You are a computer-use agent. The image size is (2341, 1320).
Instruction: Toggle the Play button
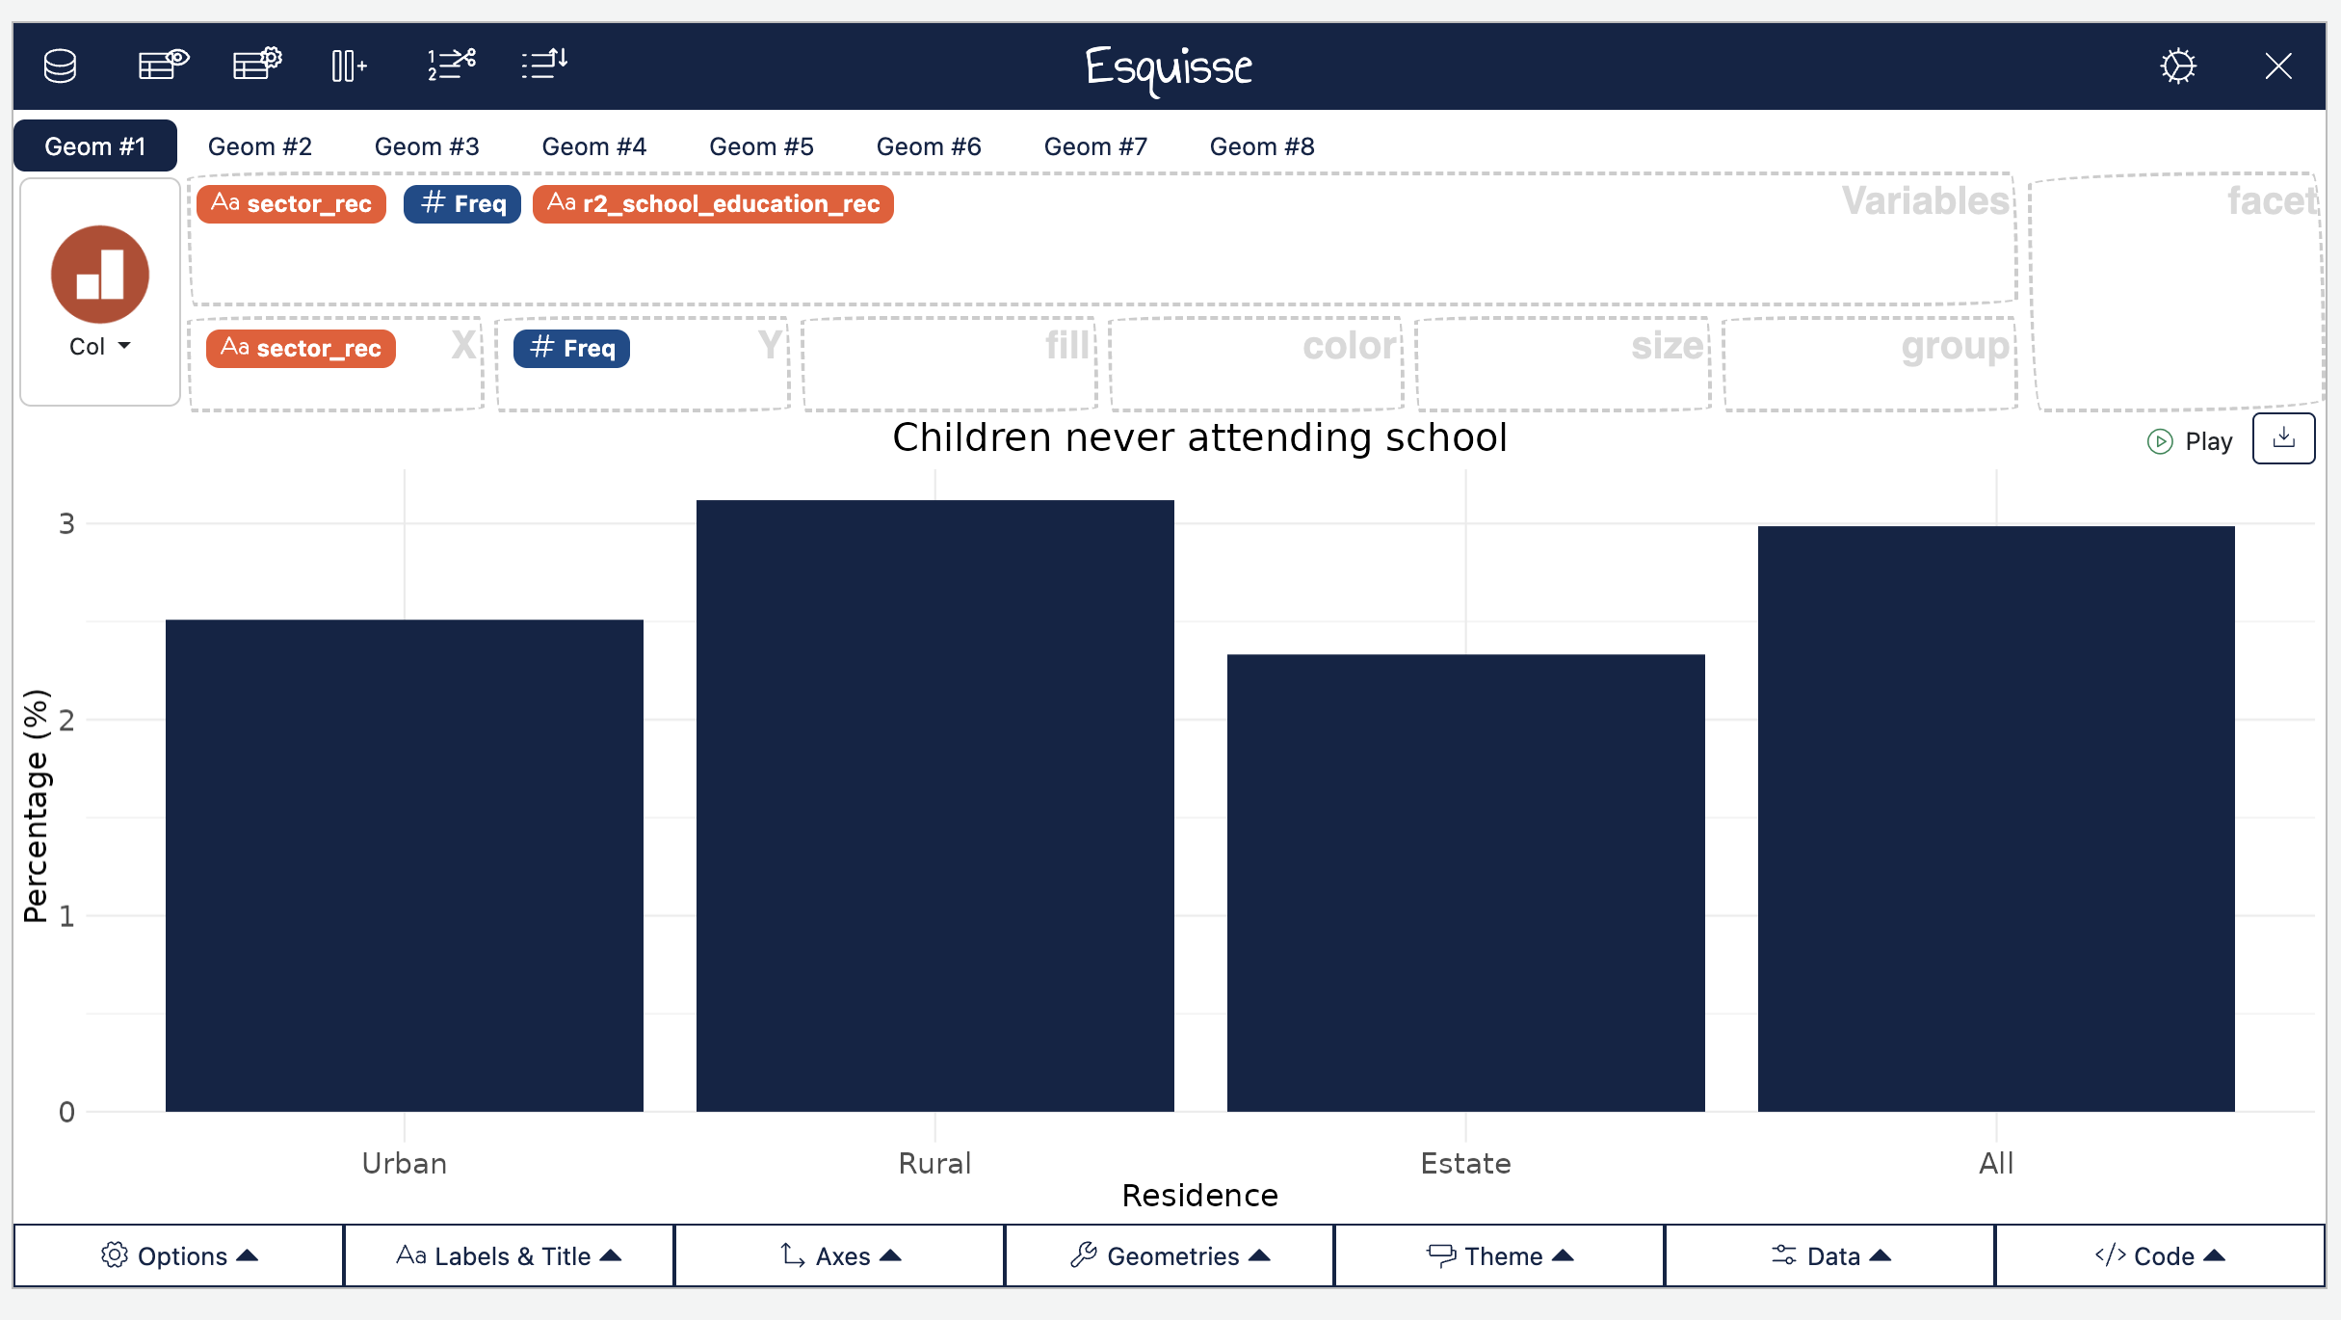2190,441
